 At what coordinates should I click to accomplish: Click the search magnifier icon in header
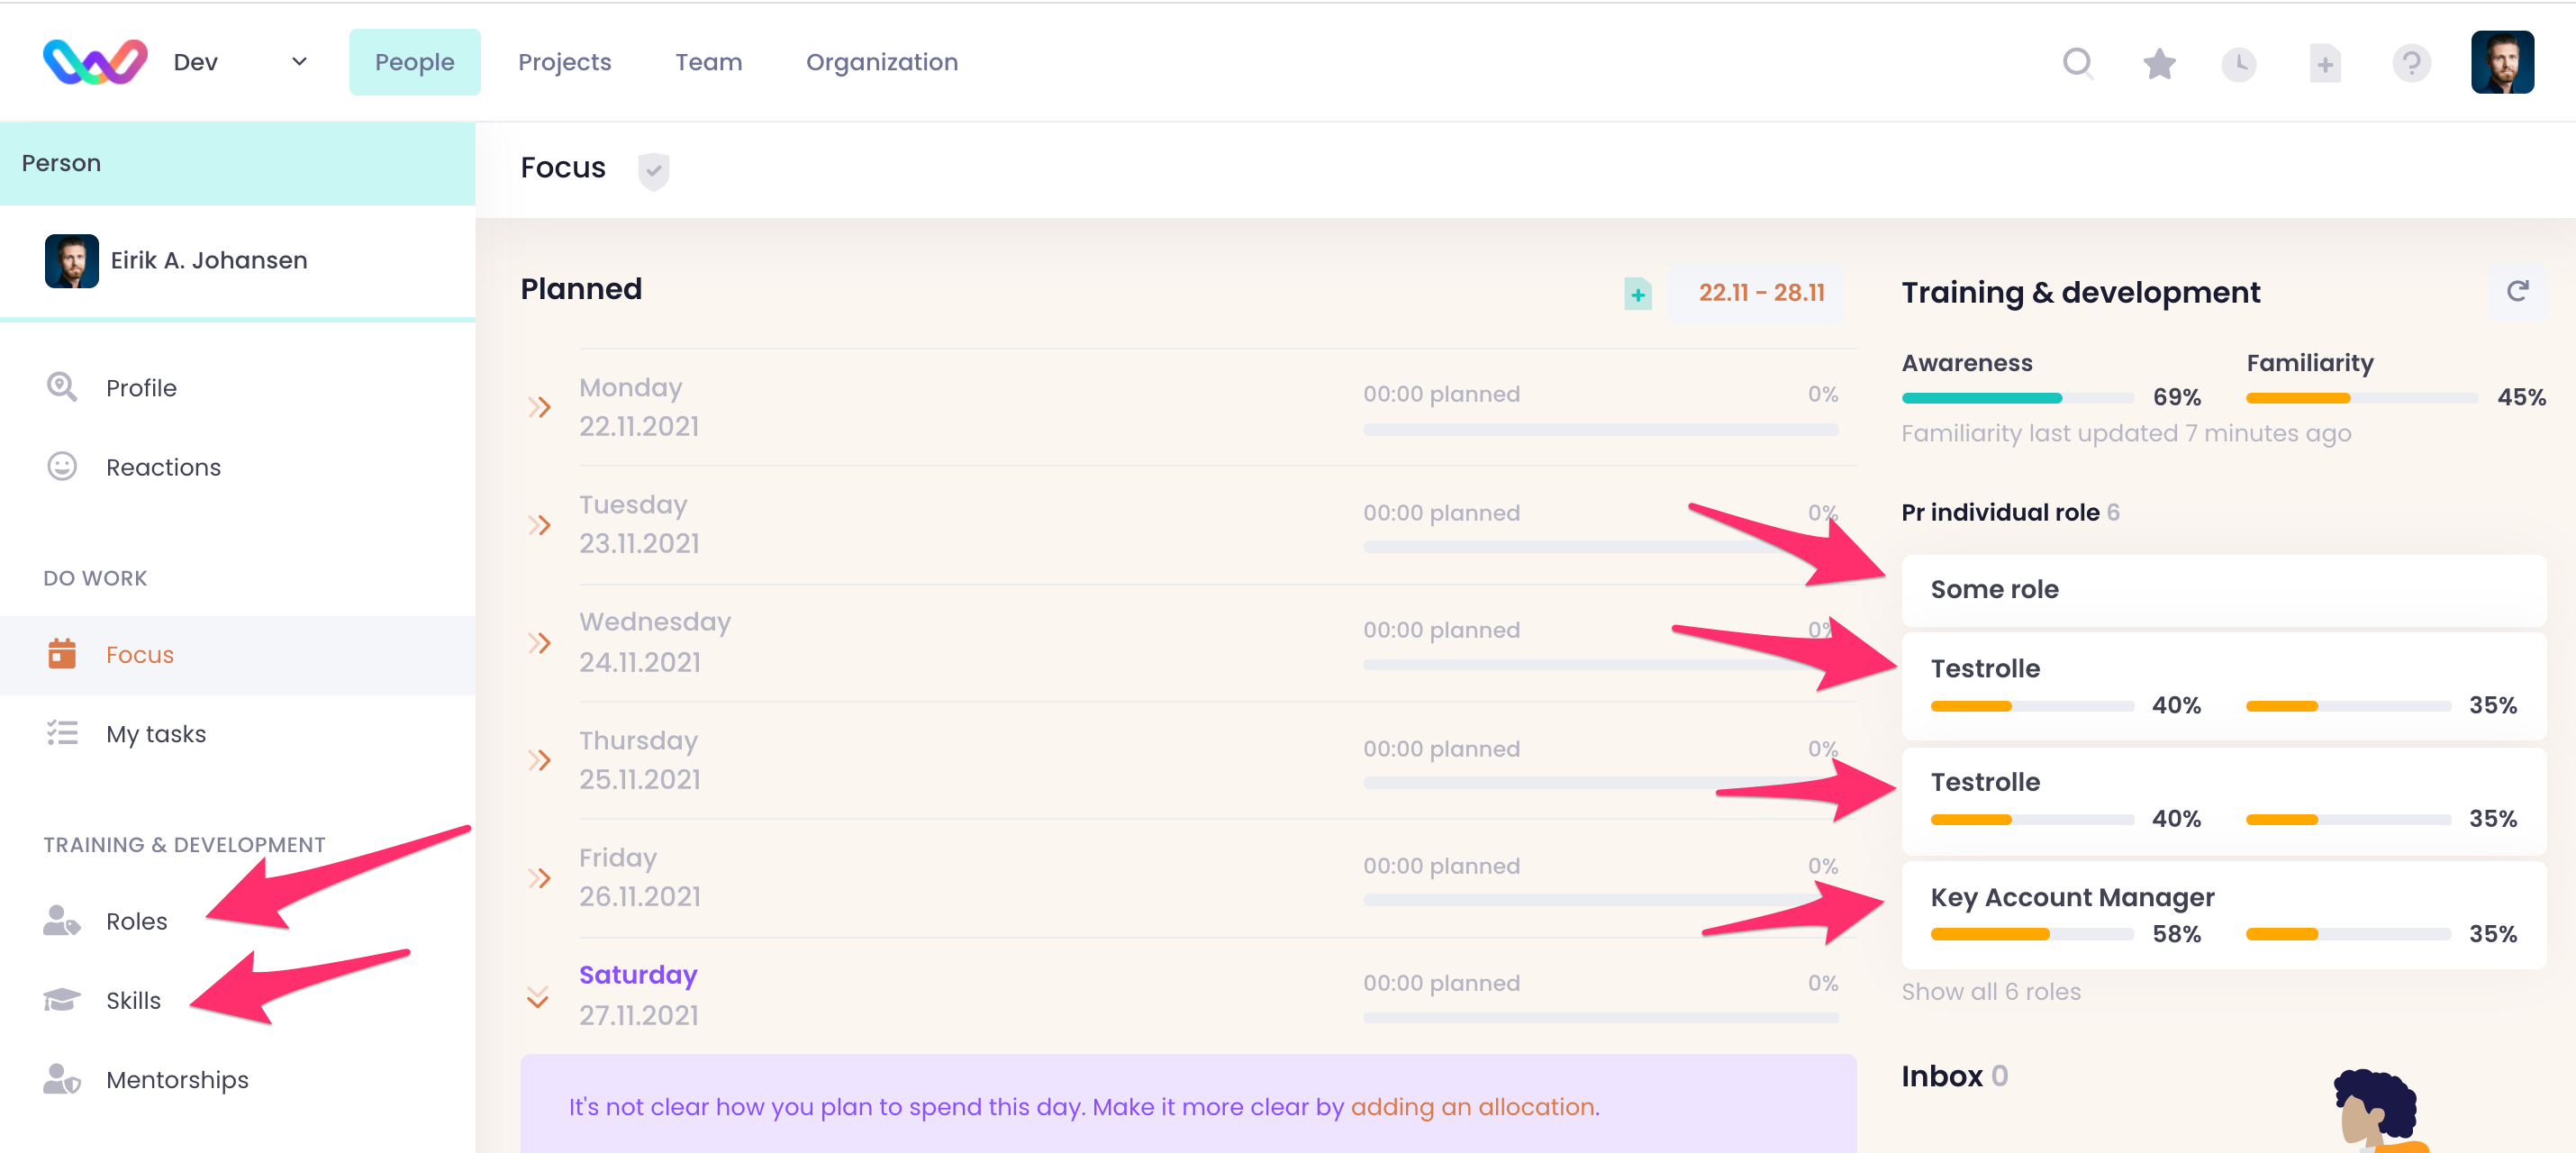[x=2077, y=63]
